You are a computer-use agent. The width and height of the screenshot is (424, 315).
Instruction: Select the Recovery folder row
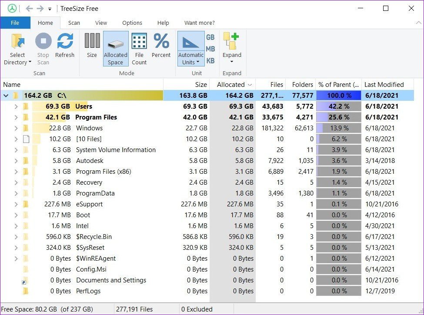point(207,182)
